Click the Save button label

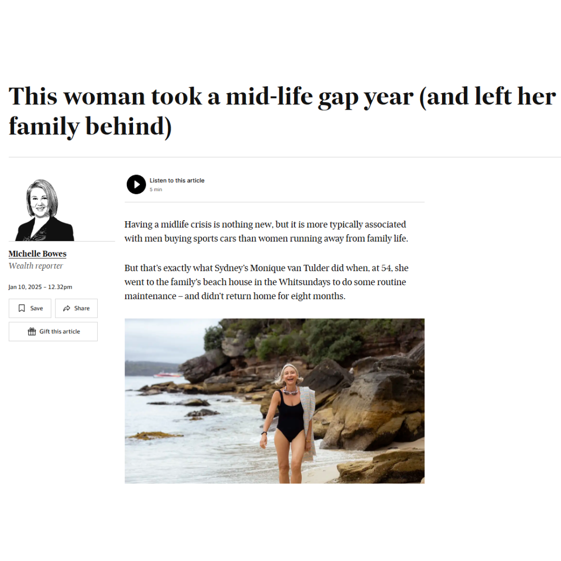[36, 308]
